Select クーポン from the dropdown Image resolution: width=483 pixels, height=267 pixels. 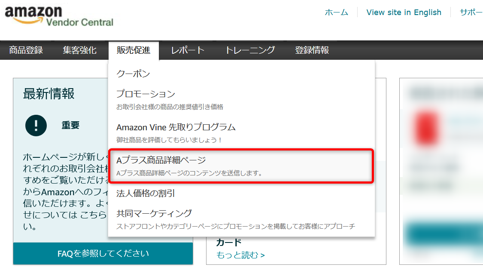pos(133,74)
